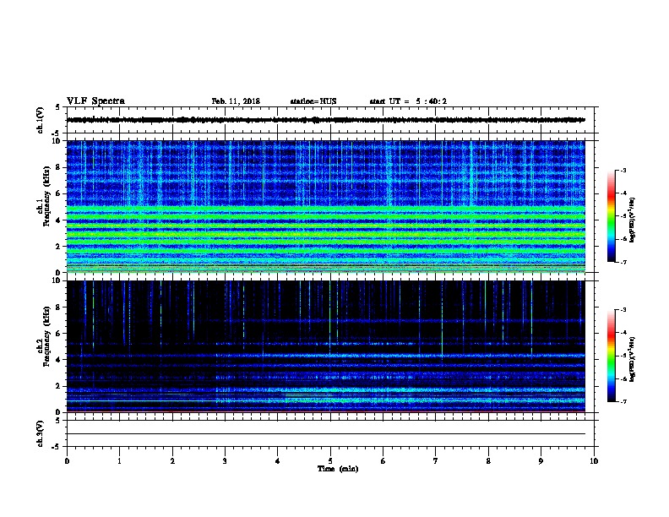Click time axis tick label "3"
669x517 pixels.
225,461
